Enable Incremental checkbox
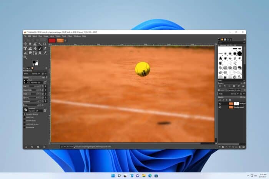 coord(24,127)
